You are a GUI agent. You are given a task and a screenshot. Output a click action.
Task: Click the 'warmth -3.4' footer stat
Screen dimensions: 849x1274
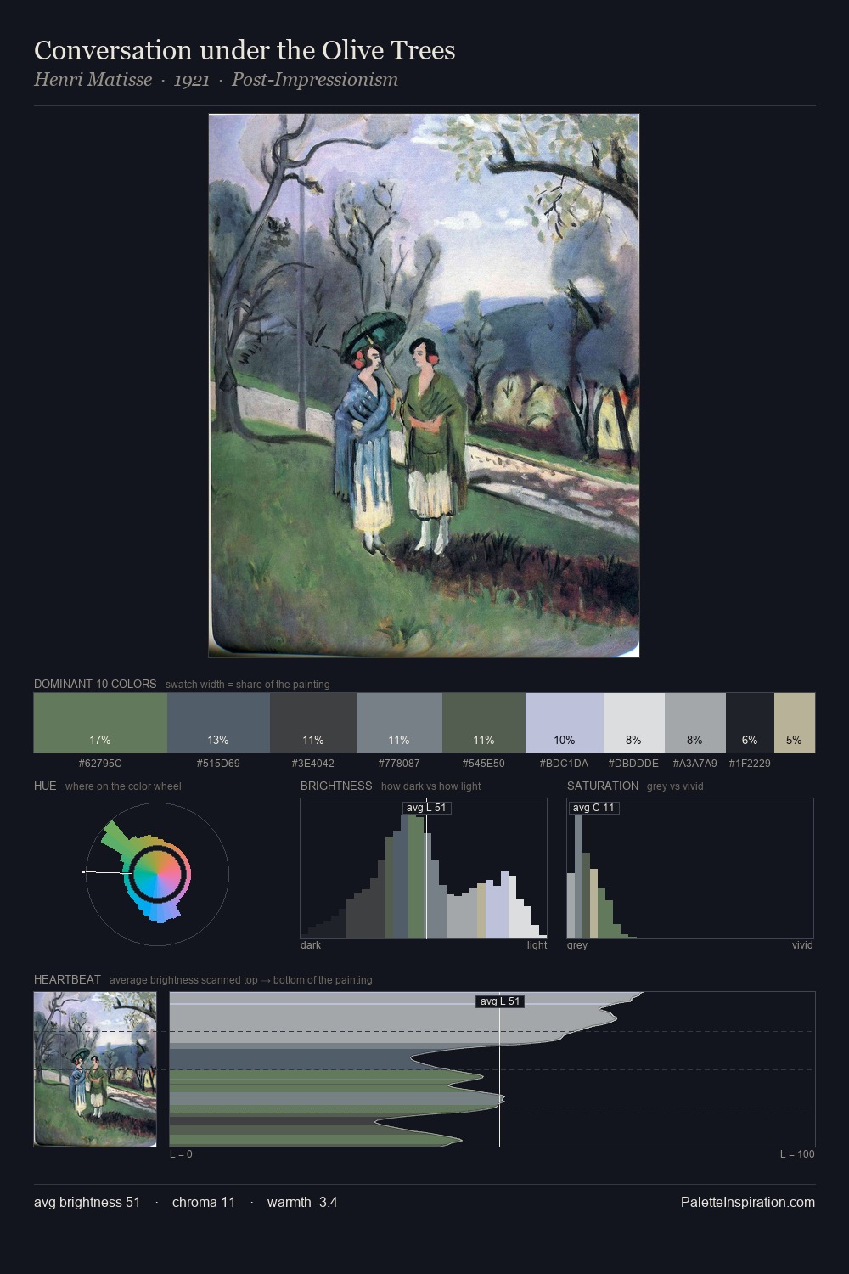pyautogui.click(x=302, y=1202)
